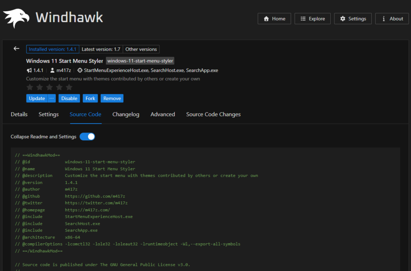Image resolution: width=411 pixels, height=271 pixels.
Task: Click the mod description text under the title
Action: tap(113, 79)
